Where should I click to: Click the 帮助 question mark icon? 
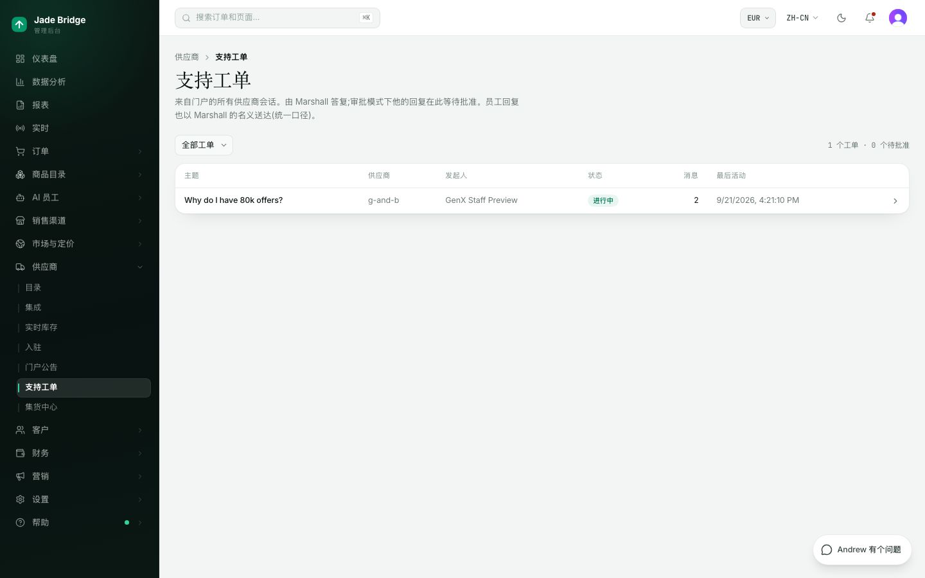[20, 522]
